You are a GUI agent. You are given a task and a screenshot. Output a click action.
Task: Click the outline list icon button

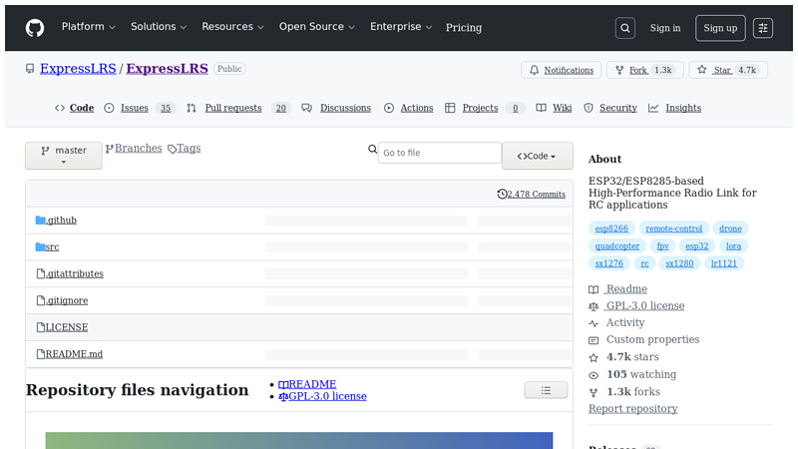tap(546, 390)
